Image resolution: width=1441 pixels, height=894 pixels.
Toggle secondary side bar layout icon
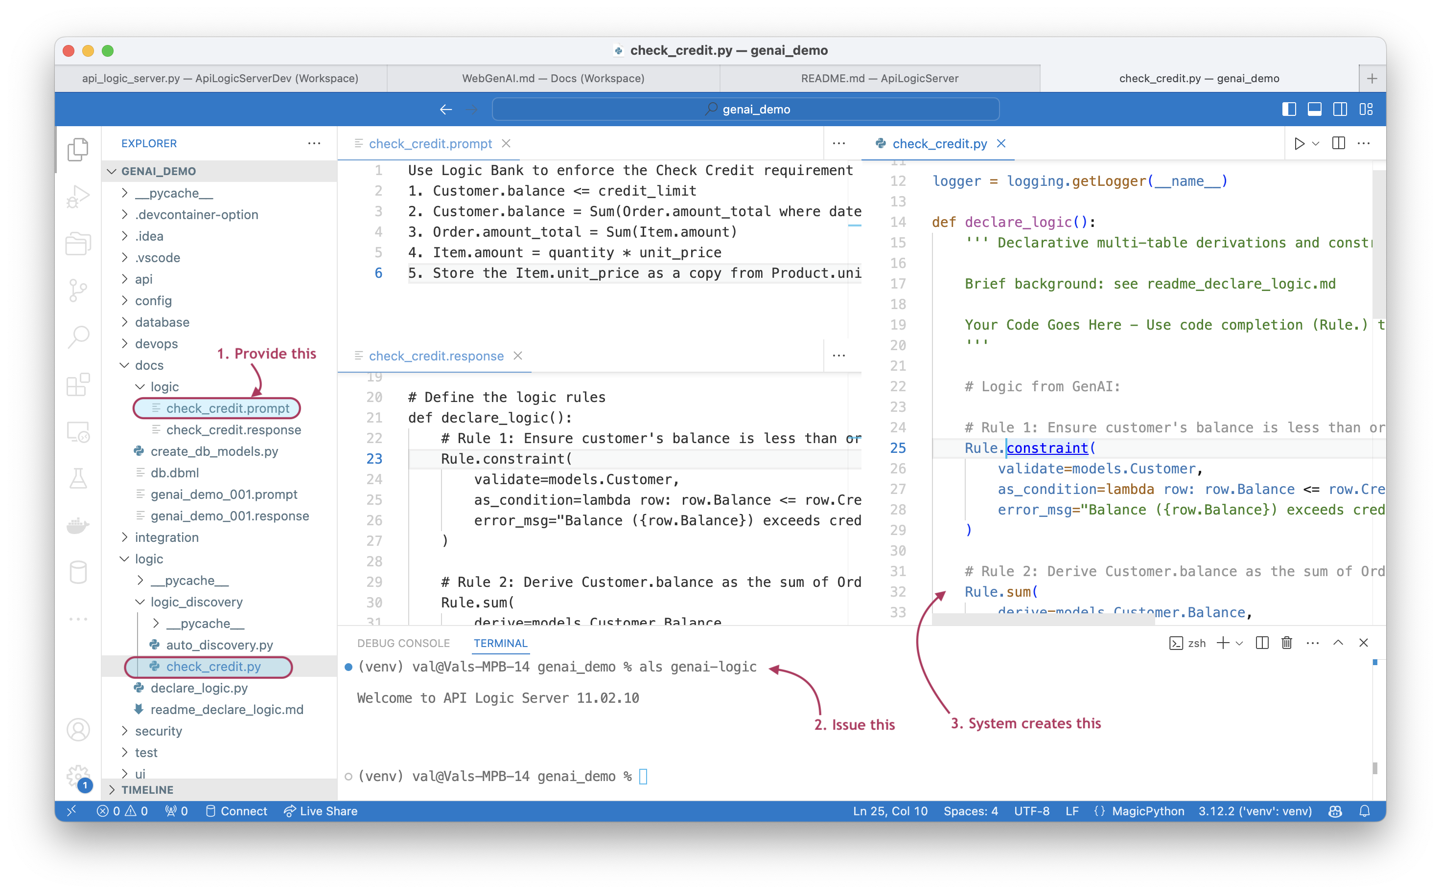[x=1340, y=110]
